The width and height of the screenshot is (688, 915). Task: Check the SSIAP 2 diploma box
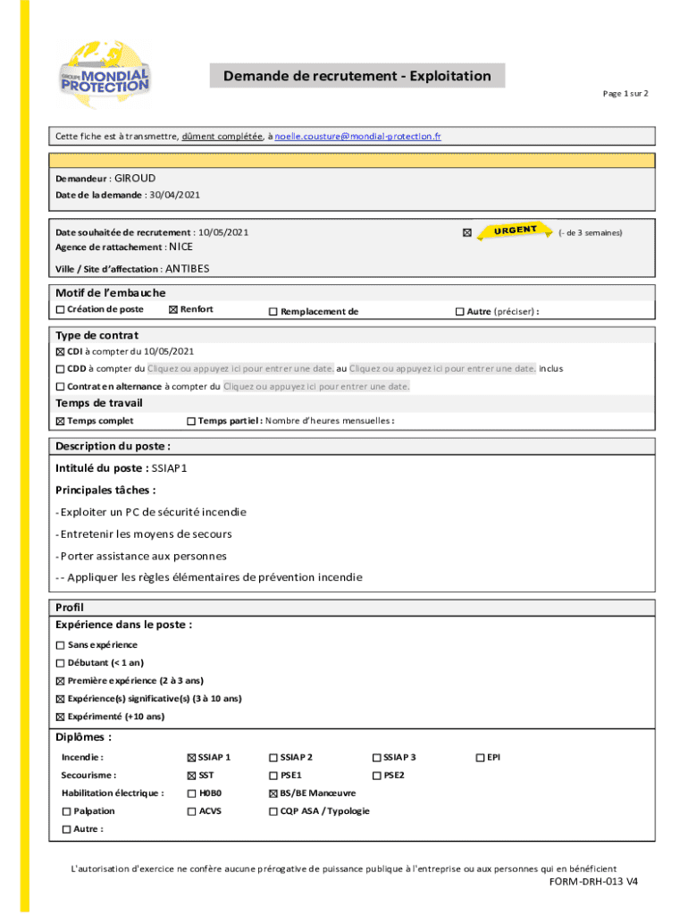[x=273, y=758]
